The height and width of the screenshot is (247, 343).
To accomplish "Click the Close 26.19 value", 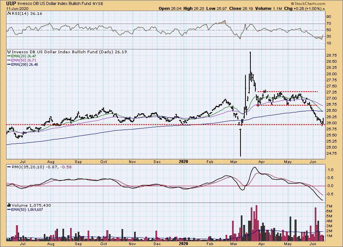I will click(x=241, y=8).
